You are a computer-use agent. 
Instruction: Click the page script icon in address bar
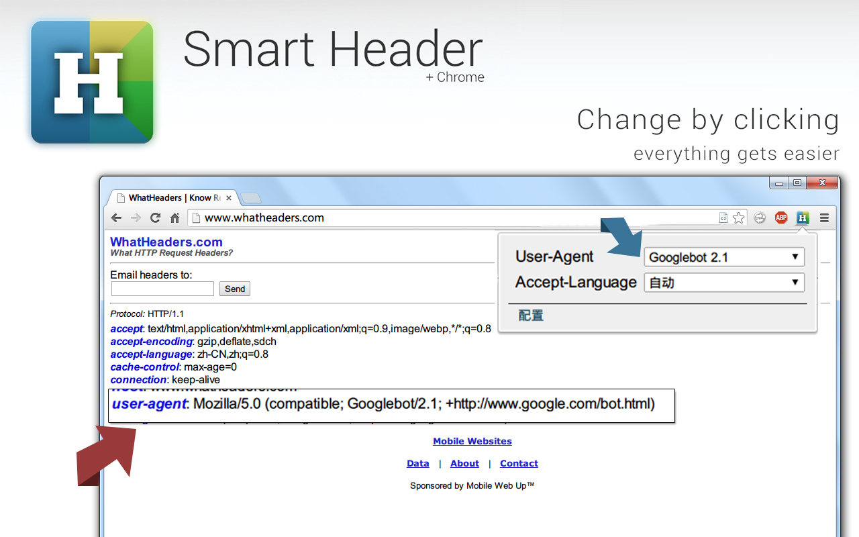click(723, 217)
